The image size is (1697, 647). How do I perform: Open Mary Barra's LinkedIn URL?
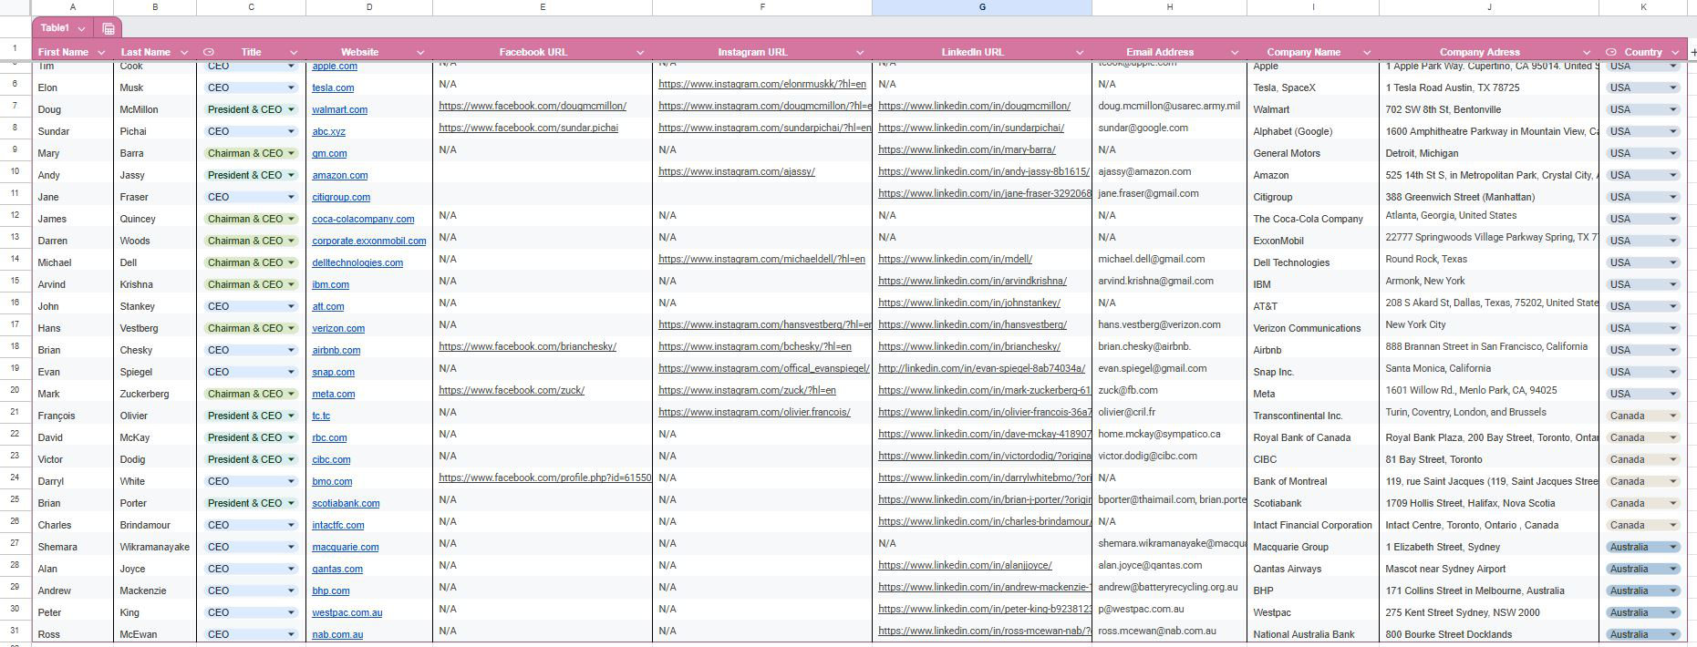tap(967, 149)
